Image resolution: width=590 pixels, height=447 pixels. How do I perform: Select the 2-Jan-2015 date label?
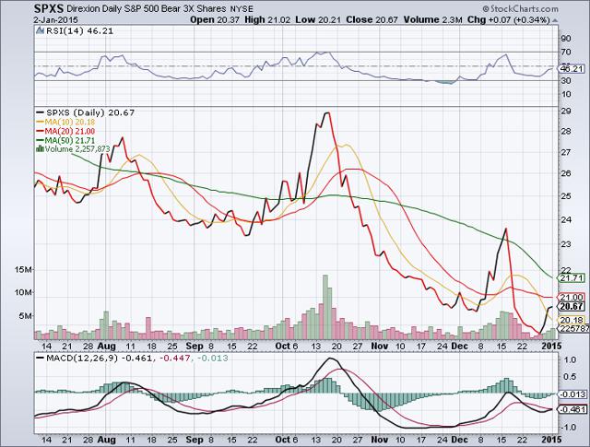click(55, 19)
